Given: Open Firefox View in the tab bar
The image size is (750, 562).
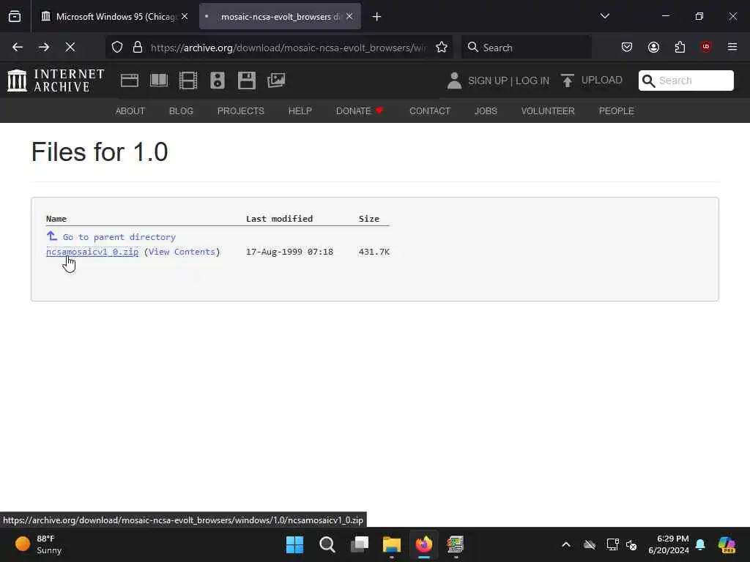Looking at the screenshot, I should [15, 17].
